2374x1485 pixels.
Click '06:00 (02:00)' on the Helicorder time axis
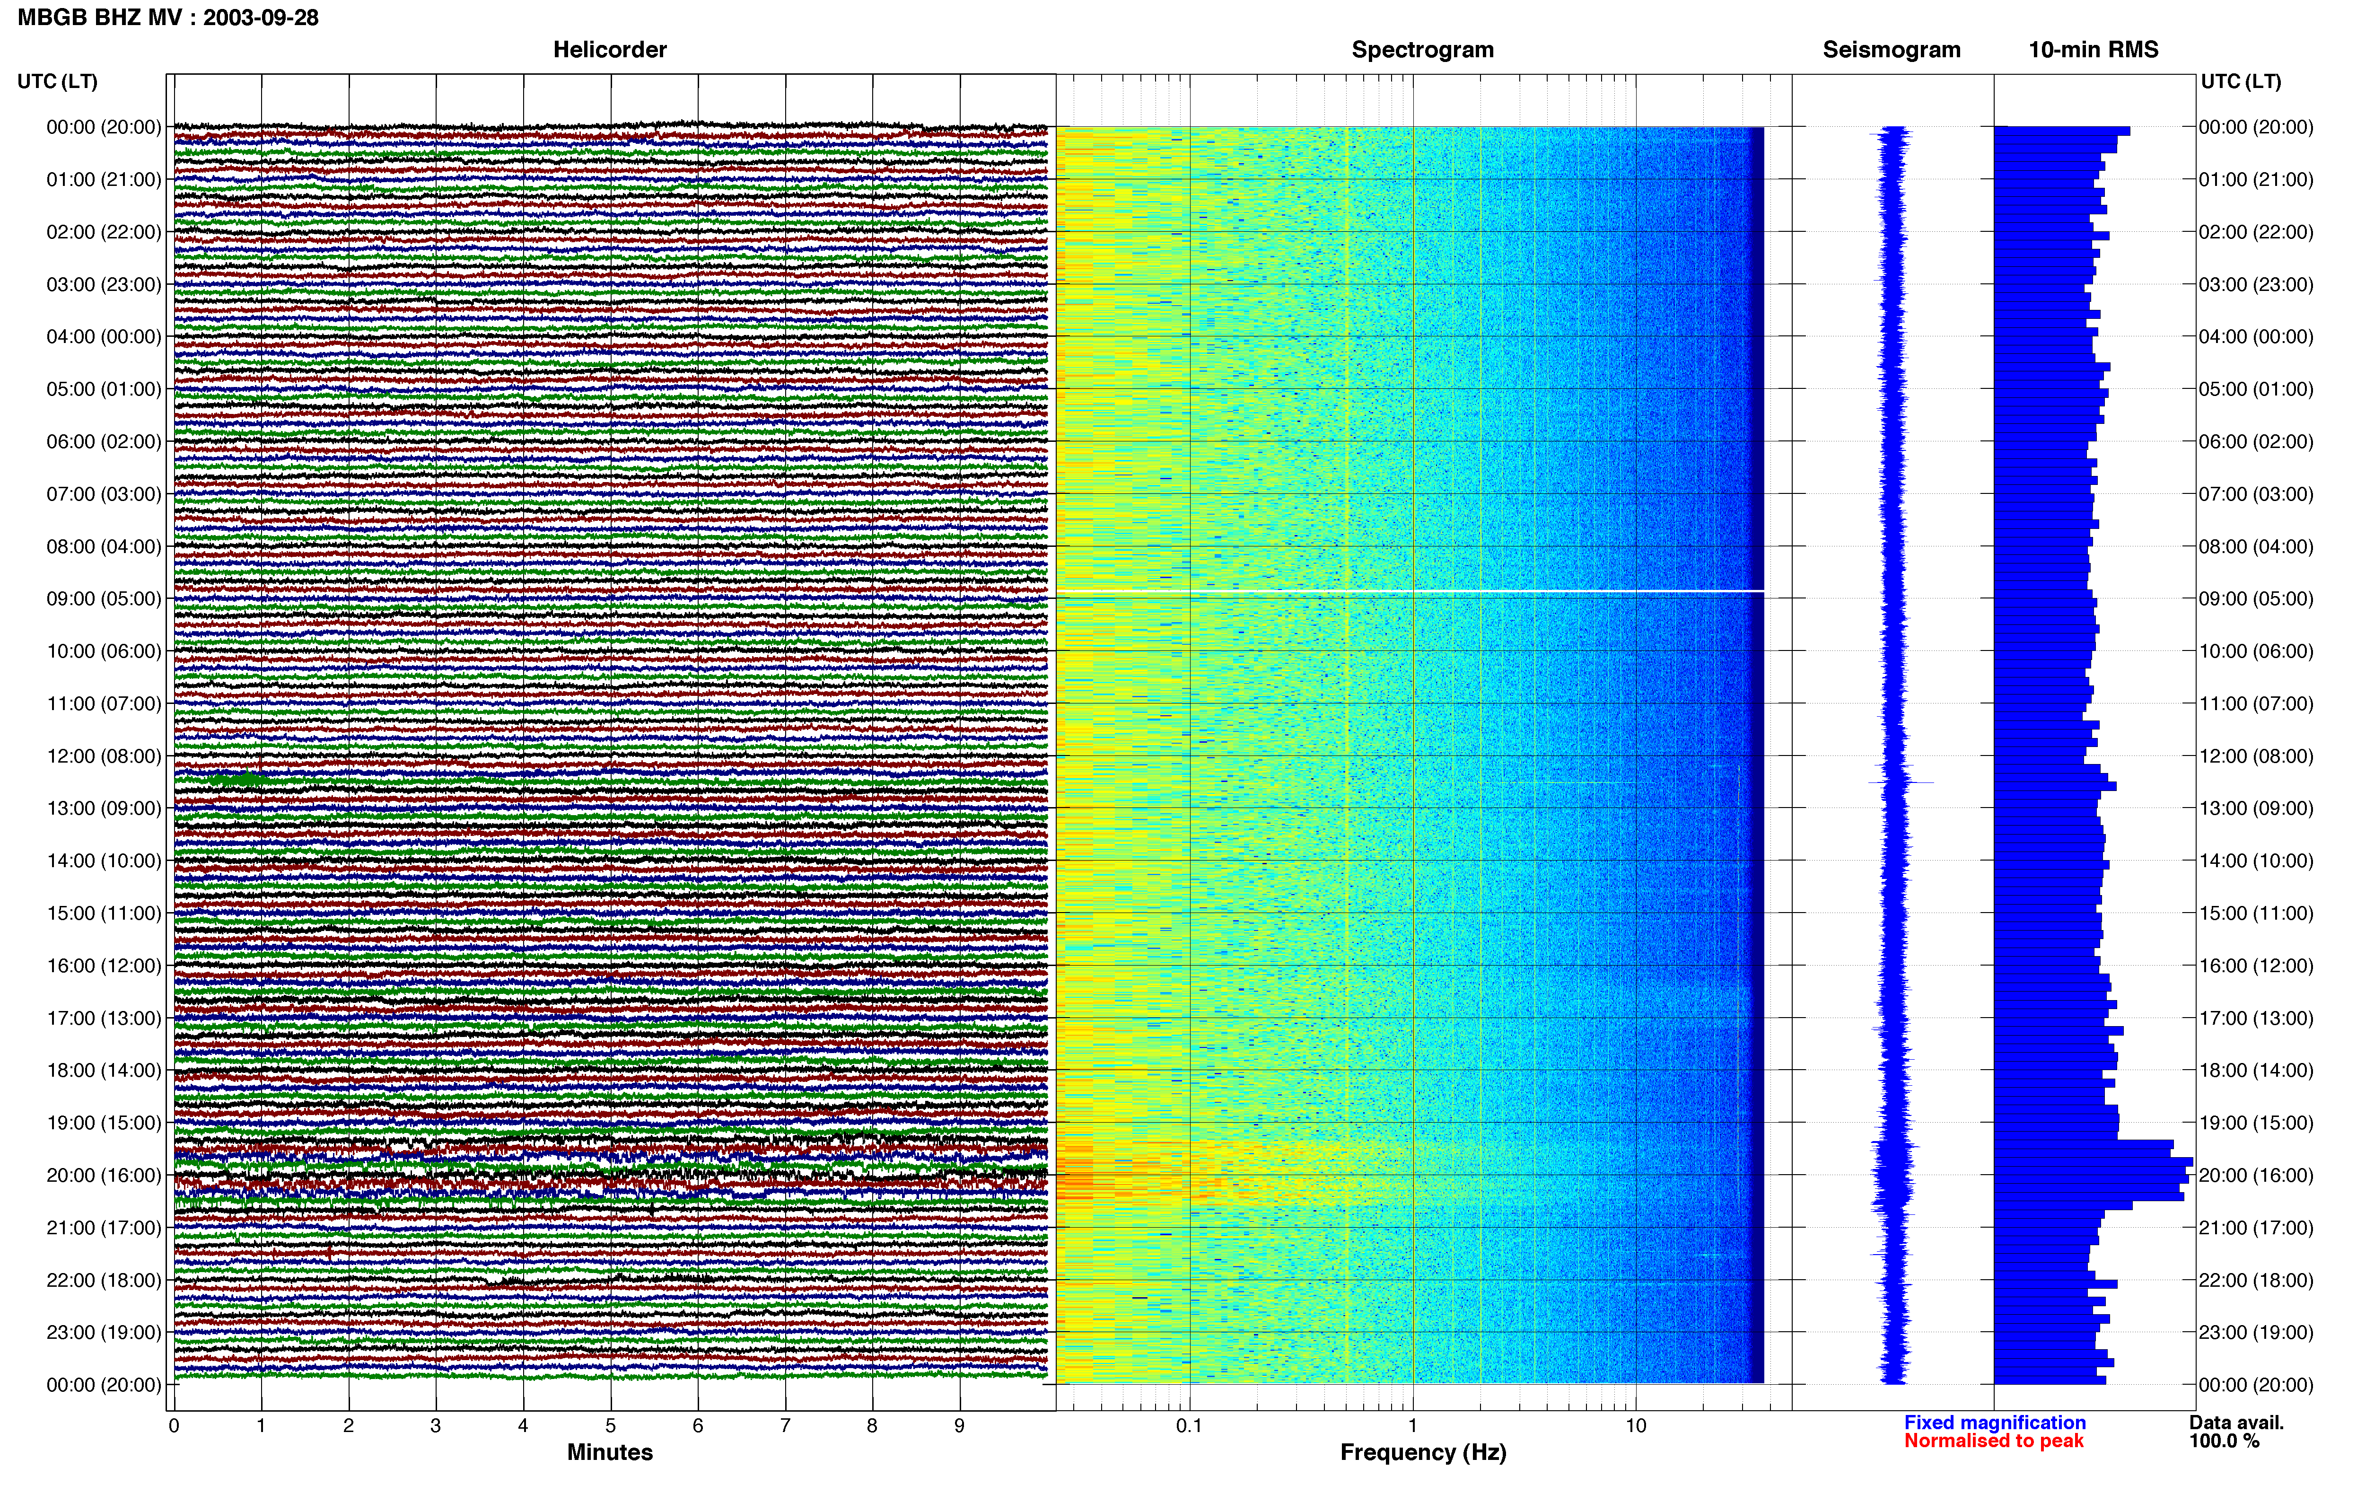(104, 442)
